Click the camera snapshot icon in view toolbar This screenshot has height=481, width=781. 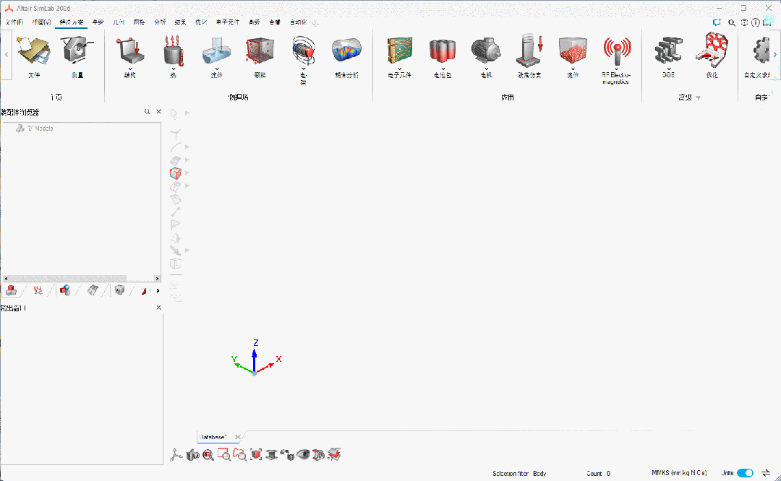coord(193,454)
